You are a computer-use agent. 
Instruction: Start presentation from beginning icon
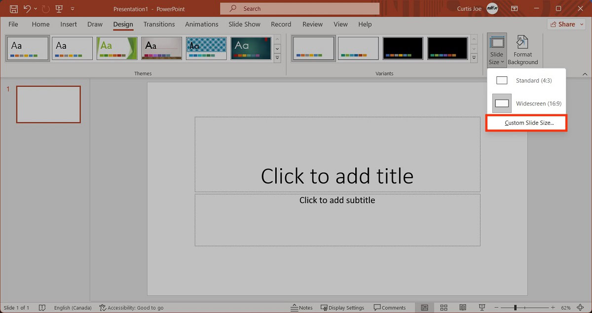click(x=59, y=8)
